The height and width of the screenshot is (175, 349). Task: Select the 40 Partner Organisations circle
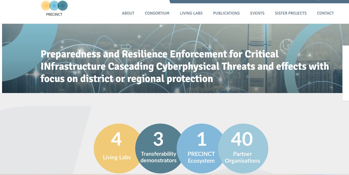243,148
